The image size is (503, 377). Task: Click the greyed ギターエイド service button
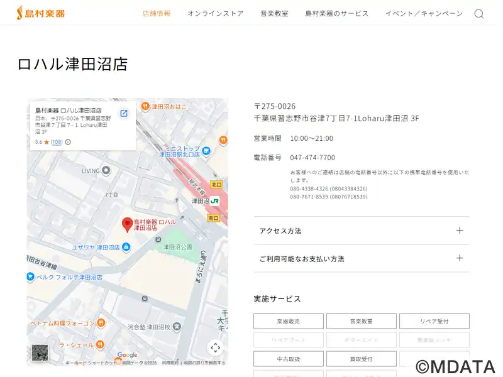point(361,340)
